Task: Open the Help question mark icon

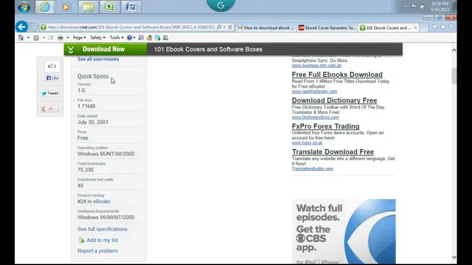Action: pyautogui.click(x=129, y=38)
